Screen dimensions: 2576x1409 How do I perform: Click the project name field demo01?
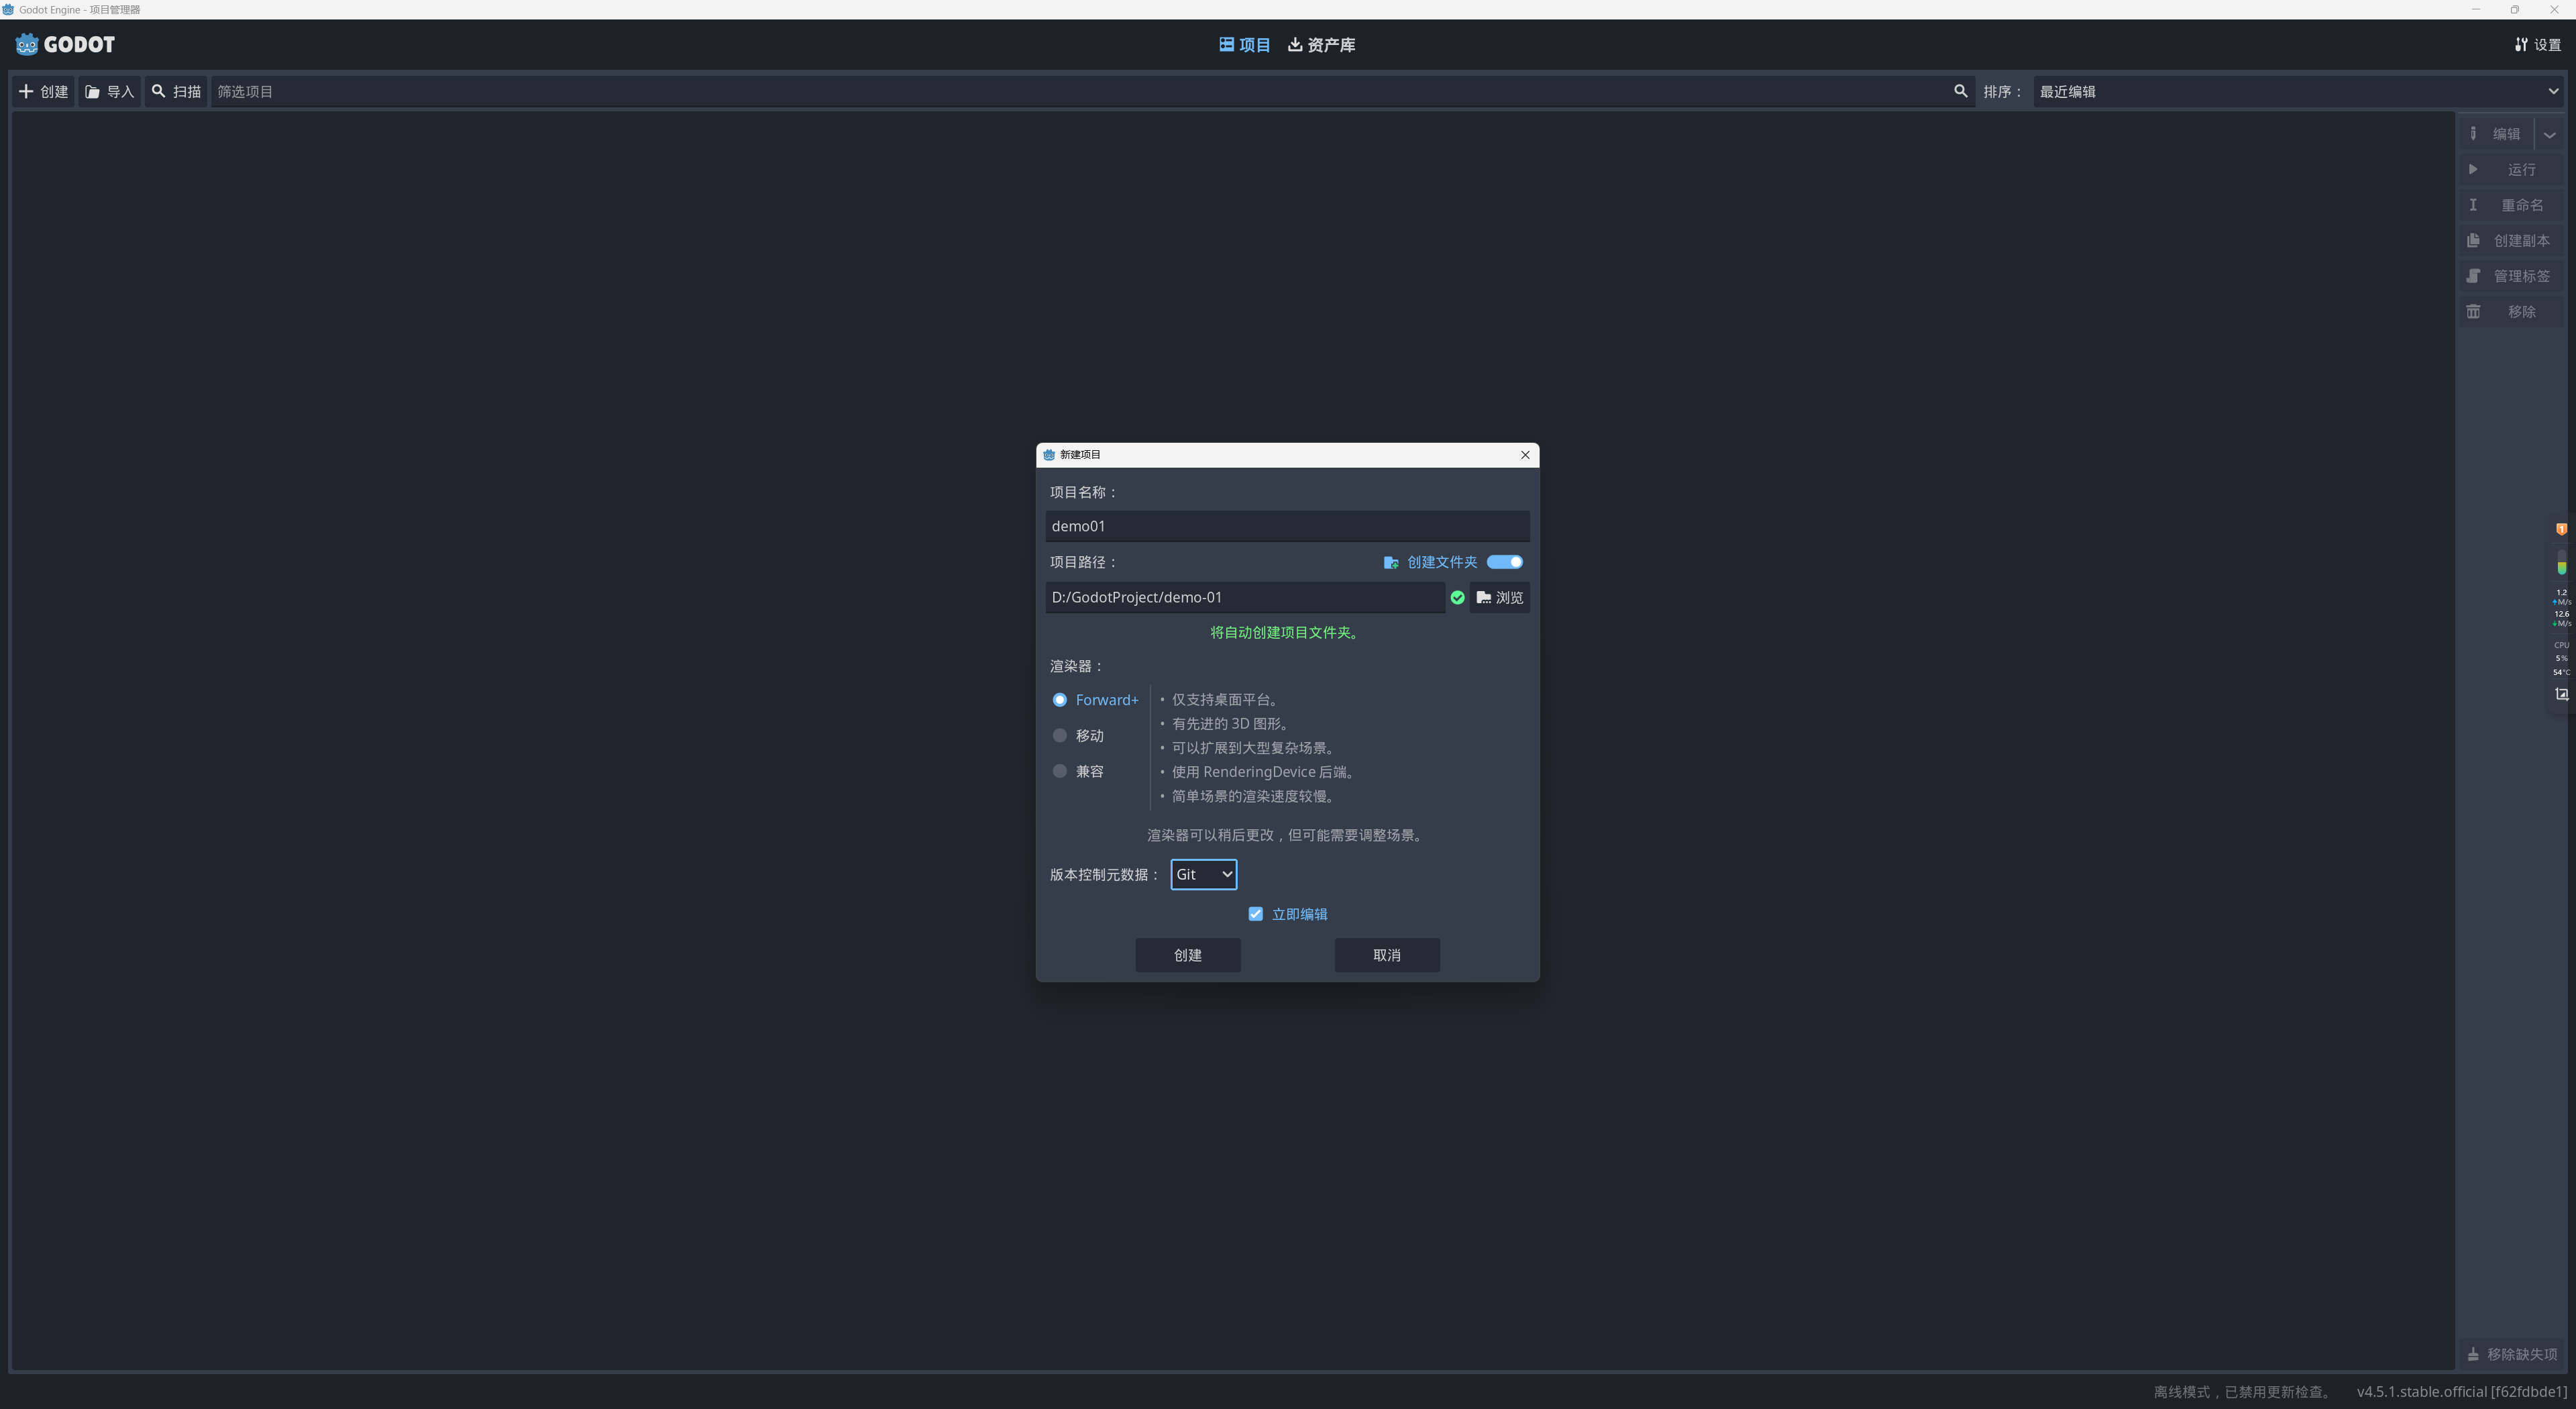coord(1286,526)
